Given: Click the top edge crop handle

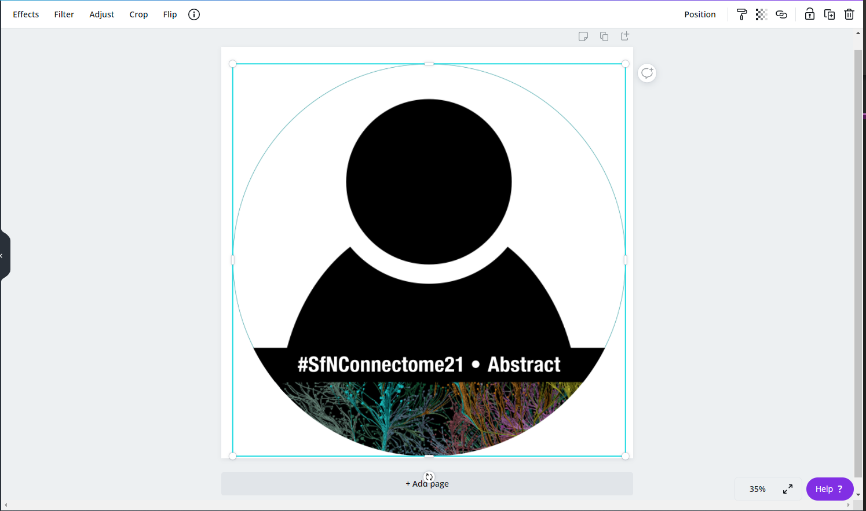Looking at the screenshot, I should pos(429,64).
